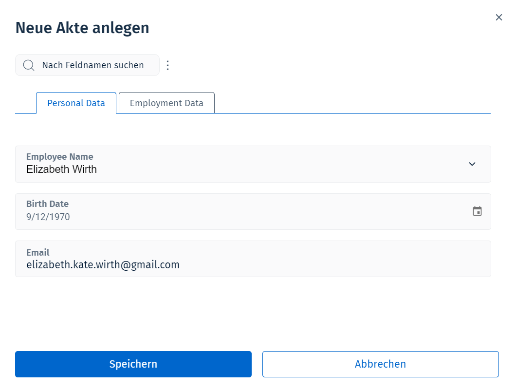The width and height of the screenshot is (516, 391).
Task: Save the record with Speichern
Action: tap(133, 364)
